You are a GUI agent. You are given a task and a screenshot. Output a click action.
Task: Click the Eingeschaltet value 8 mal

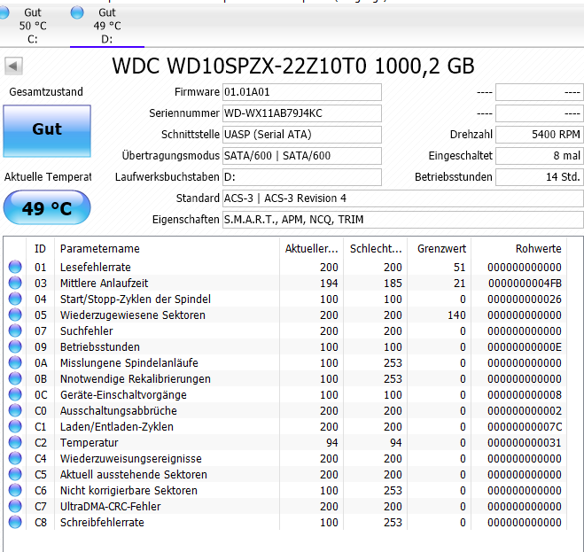click(x=540, y=156)
